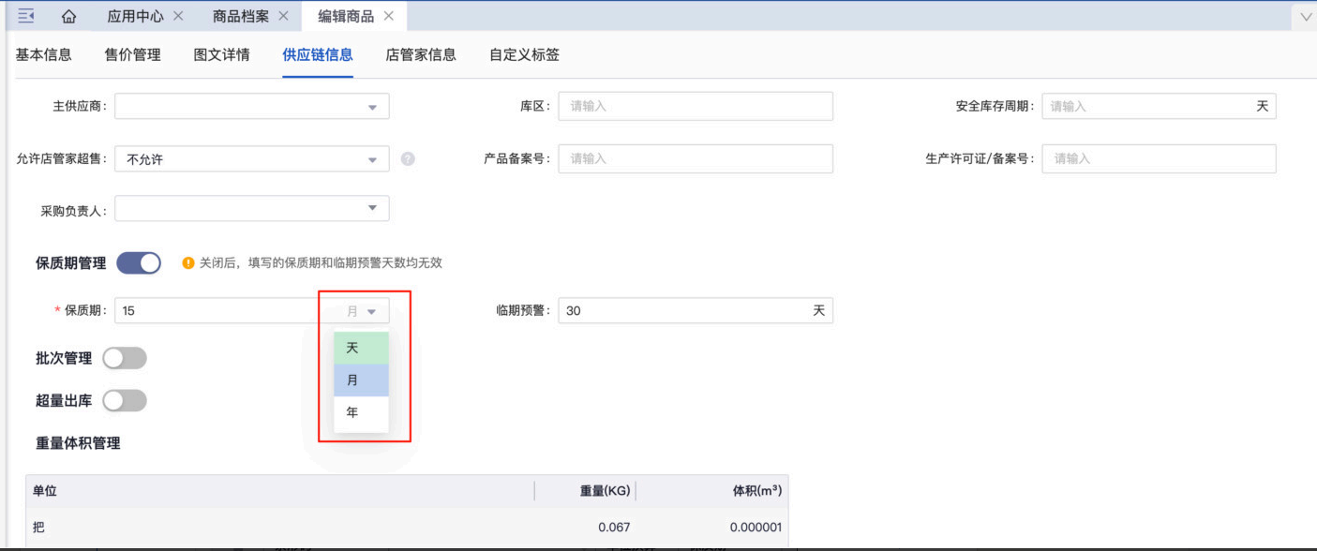Screen dimensions: 1317x551
Task: Turn off the 保质期管理 switch
Action: coord(139,263)
